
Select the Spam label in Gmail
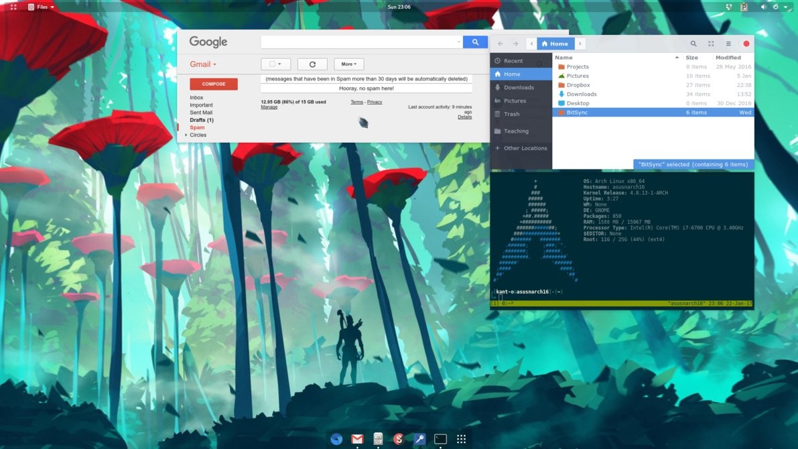click(x=197, y=127)
